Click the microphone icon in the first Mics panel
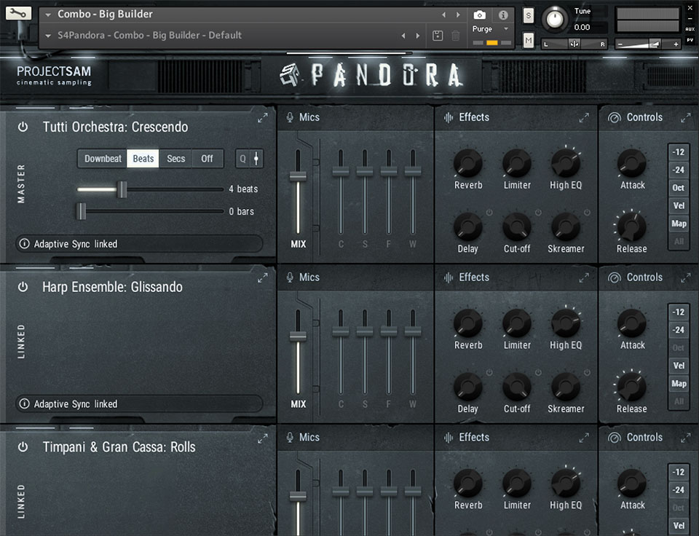The height and width of the screenshot is (536, 699). (290, 117)
